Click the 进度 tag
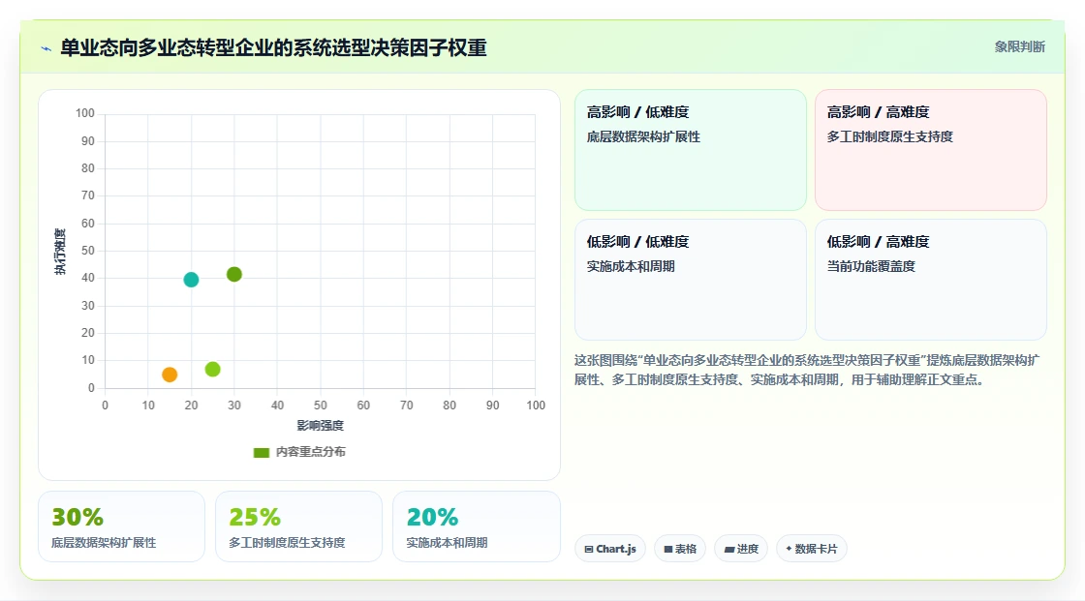The image size is (1085, 601). [x=741, y=549]
